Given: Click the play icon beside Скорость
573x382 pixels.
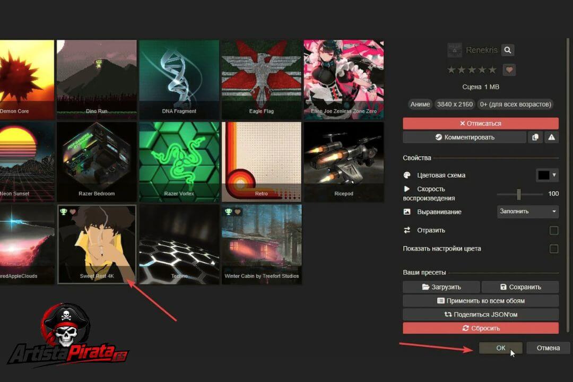Looking at the screenshot, I should point(407,189).
